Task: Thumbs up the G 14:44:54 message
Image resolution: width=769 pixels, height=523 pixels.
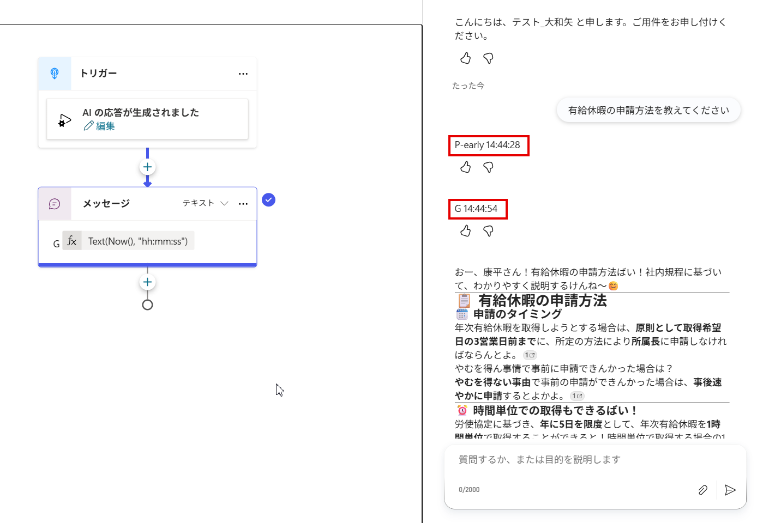Action: point(465,231)
